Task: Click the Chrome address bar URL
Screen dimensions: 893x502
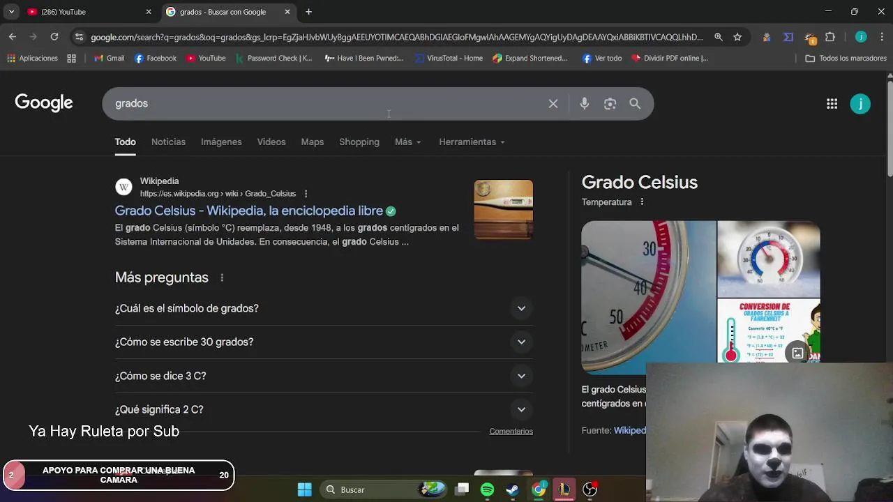Action: (x=396, y=37)
